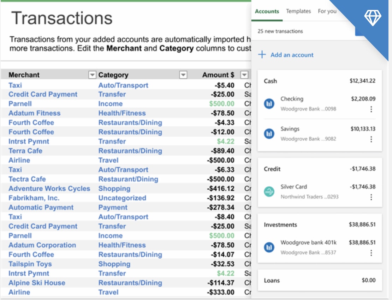This screenshot has width=392, height=300.
Task: Open the Woodgrove 401k options kebab menu
Action: 371,253
